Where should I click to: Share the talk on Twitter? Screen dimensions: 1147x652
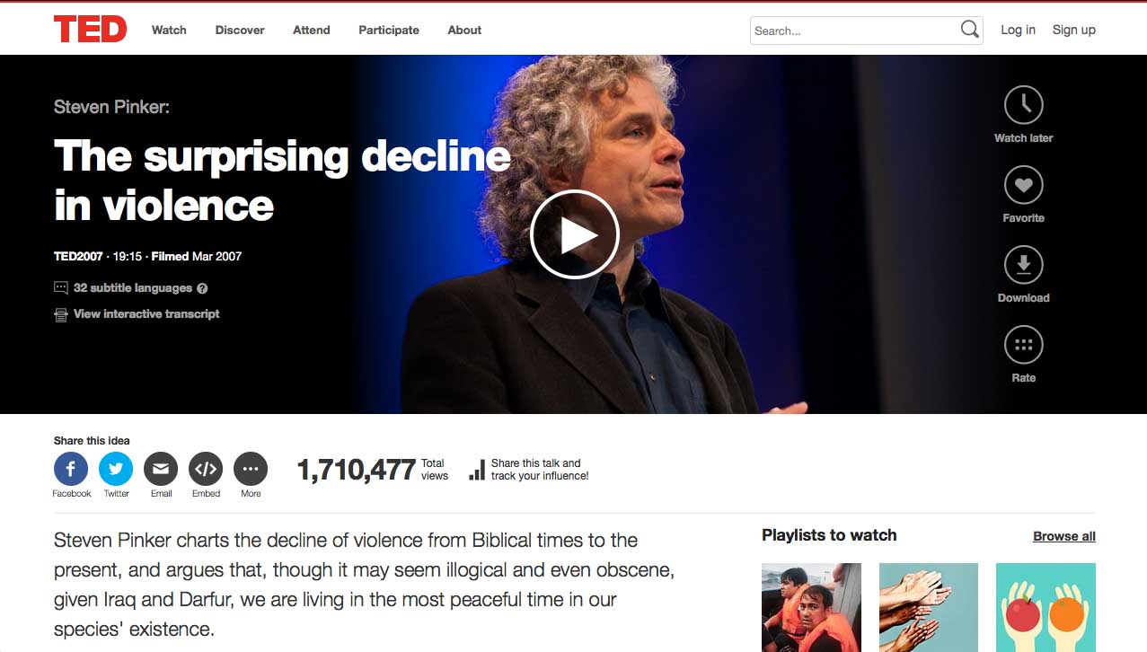click(116, 469)
